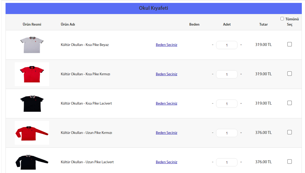The width and height of the screenshot is (305, 173).
Task: Decrease quantity for Kısa Pike Kırmızı
Action: pos(213,74)
